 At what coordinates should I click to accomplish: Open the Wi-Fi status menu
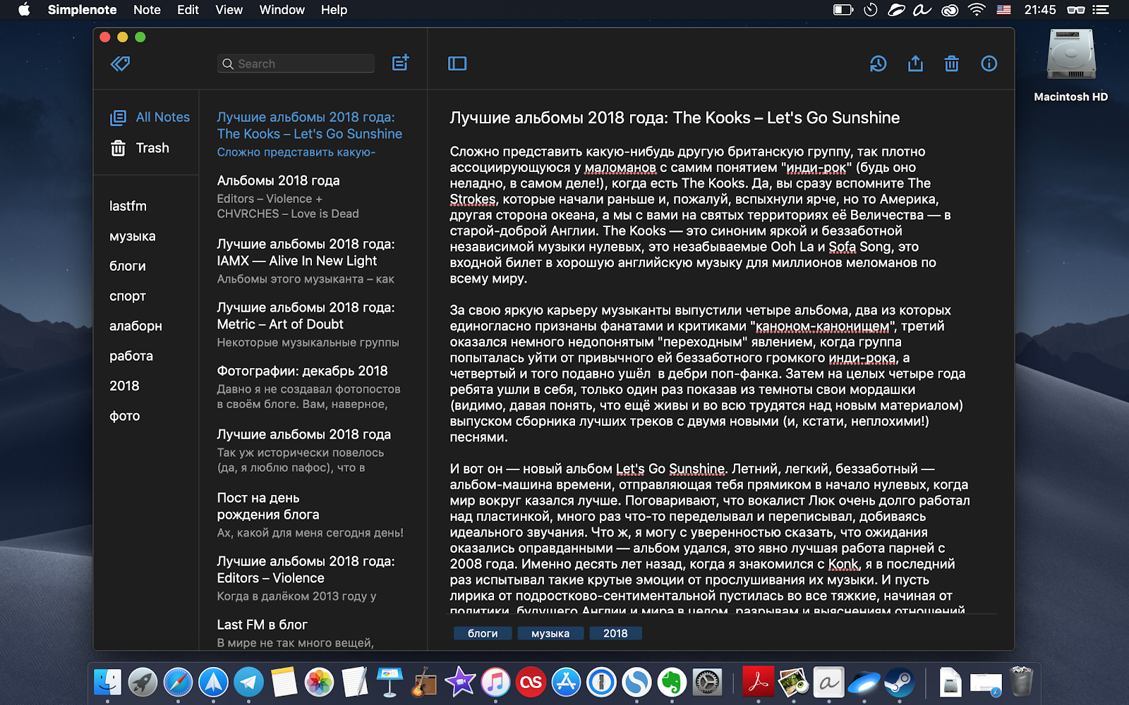977,10
